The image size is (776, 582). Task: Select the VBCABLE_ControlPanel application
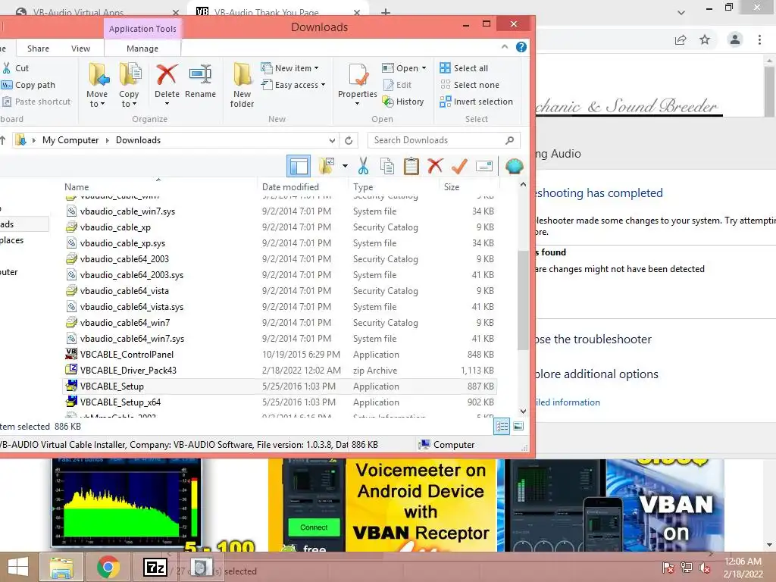(x=280, y=355)
